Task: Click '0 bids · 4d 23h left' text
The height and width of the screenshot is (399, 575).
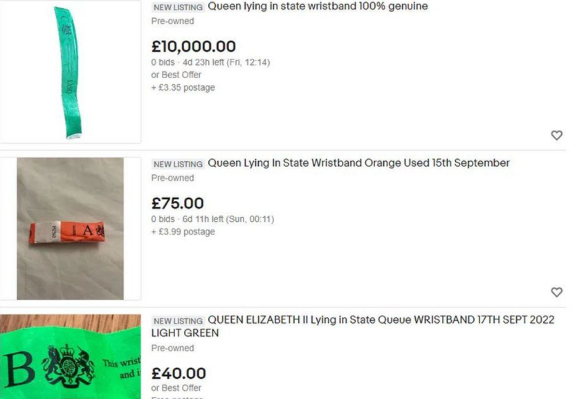Action: click(x=210, y=62)
